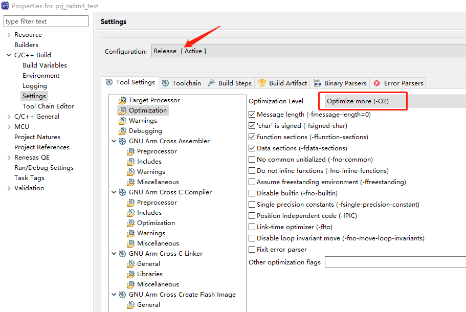
Task: Enable Position independent code (-fPIC)
Action: (252, 216)
